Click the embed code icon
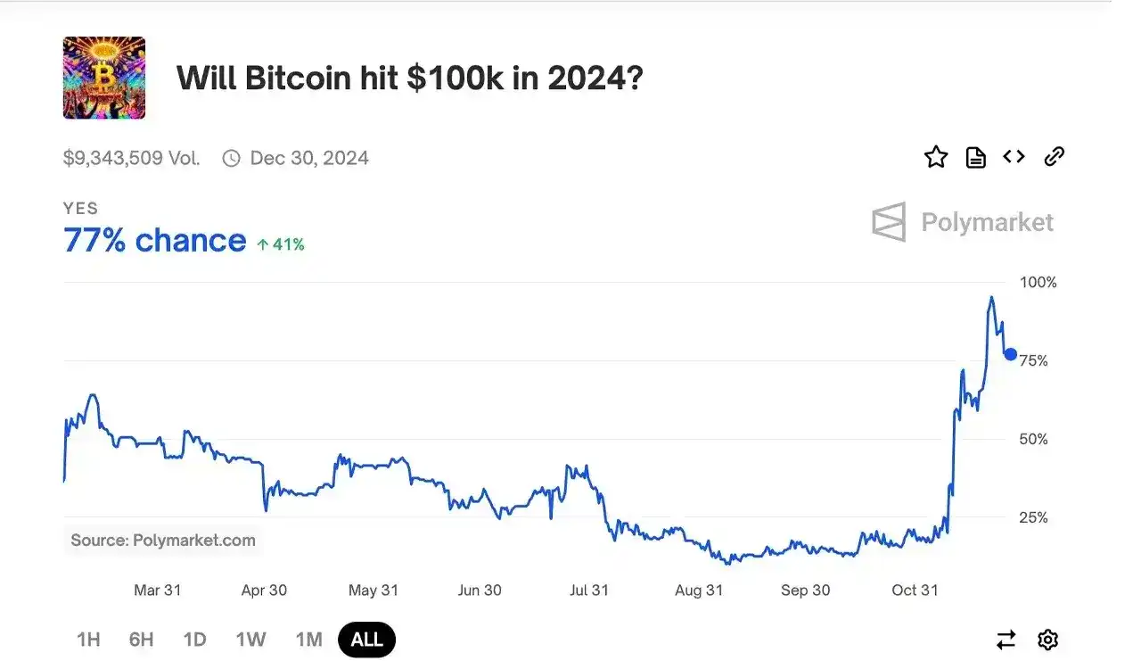This screenshot has height=669, width=1141. coord(1014,157)
